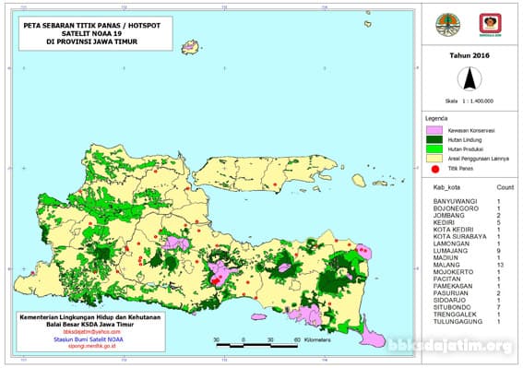Screen dimensions: 523x368
Task: Click the forestry ministry tree logo
Action: [x=447, y=25]
